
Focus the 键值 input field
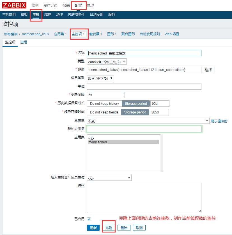coord(144,70)
